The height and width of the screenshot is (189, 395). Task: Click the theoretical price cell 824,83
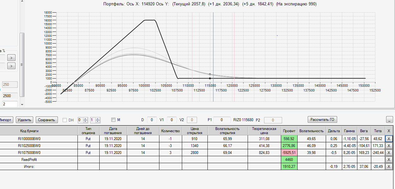(264, 153)
